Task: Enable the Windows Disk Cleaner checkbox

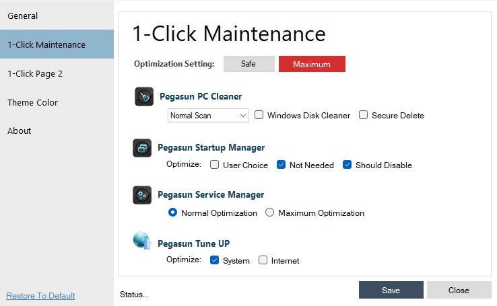Action: click(259, 116)
